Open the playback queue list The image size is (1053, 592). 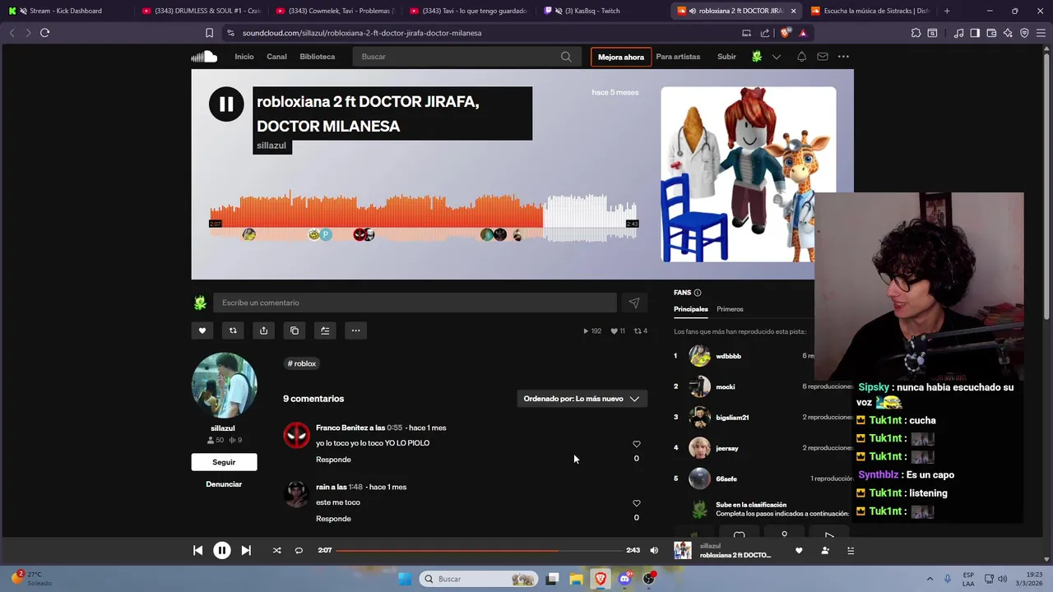click(x=851, y=550)
